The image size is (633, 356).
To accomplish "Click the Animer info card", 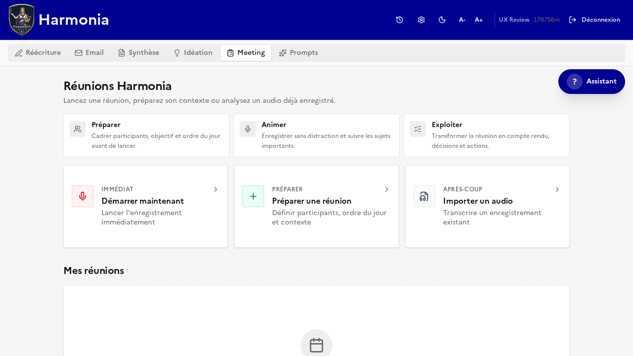I will point(316,135).
